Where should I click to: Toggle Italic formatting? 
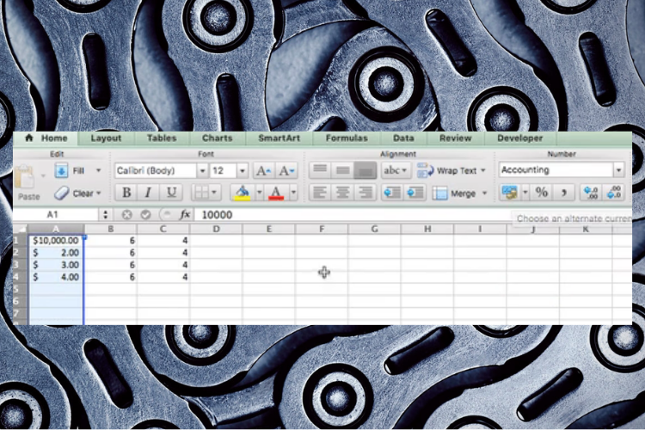pos(148,192)
